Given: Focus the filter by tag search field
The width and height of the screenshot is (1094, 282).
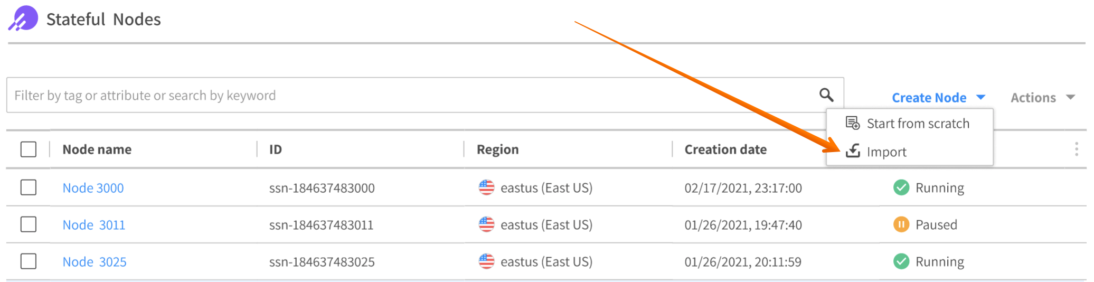Looking at the screenshot, I should (412, 96).
